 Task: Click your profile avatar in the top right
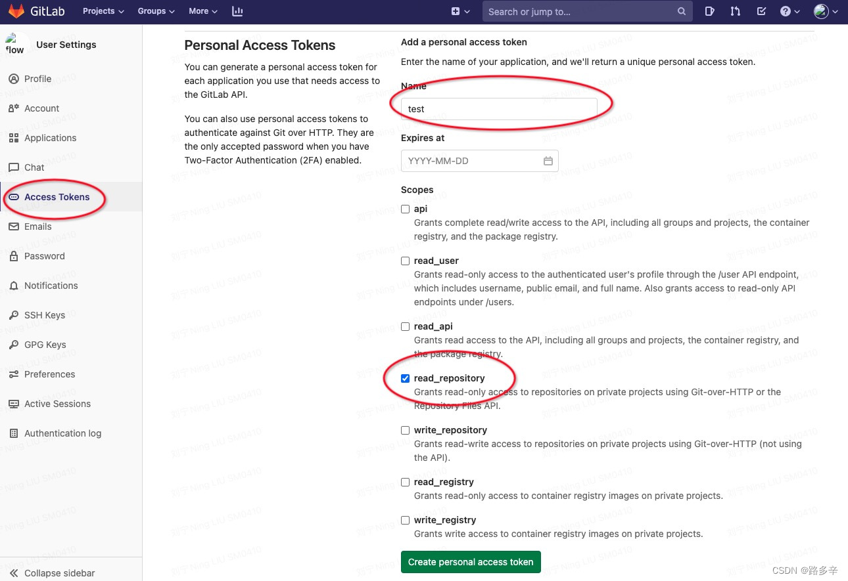pos(820,11)
